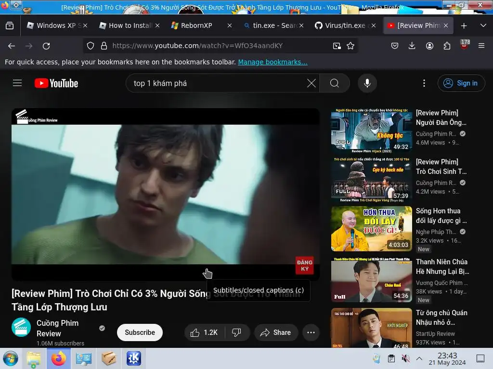Open the Từ ông chủ Quán thumbnail
Screen dimensions: 493x369
click(x=371, y=328)
